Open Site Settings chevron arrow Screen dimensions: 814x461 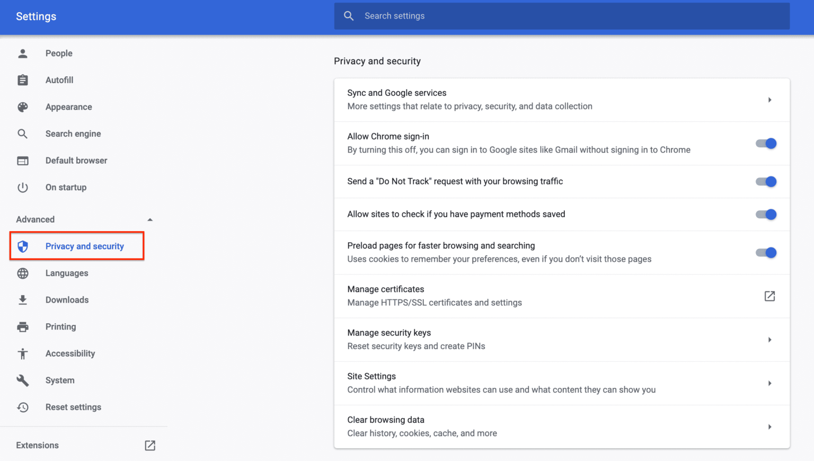769,384
